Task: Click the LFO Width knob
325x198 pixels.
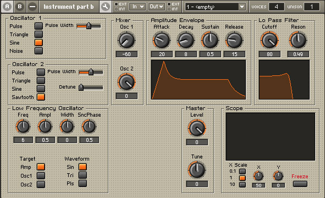Action: [x=67, y=127]
